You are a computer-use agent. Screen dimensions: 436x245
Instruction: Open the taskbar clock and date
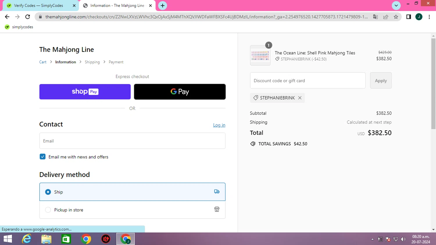pyautogui.click(x=421, y=239)
